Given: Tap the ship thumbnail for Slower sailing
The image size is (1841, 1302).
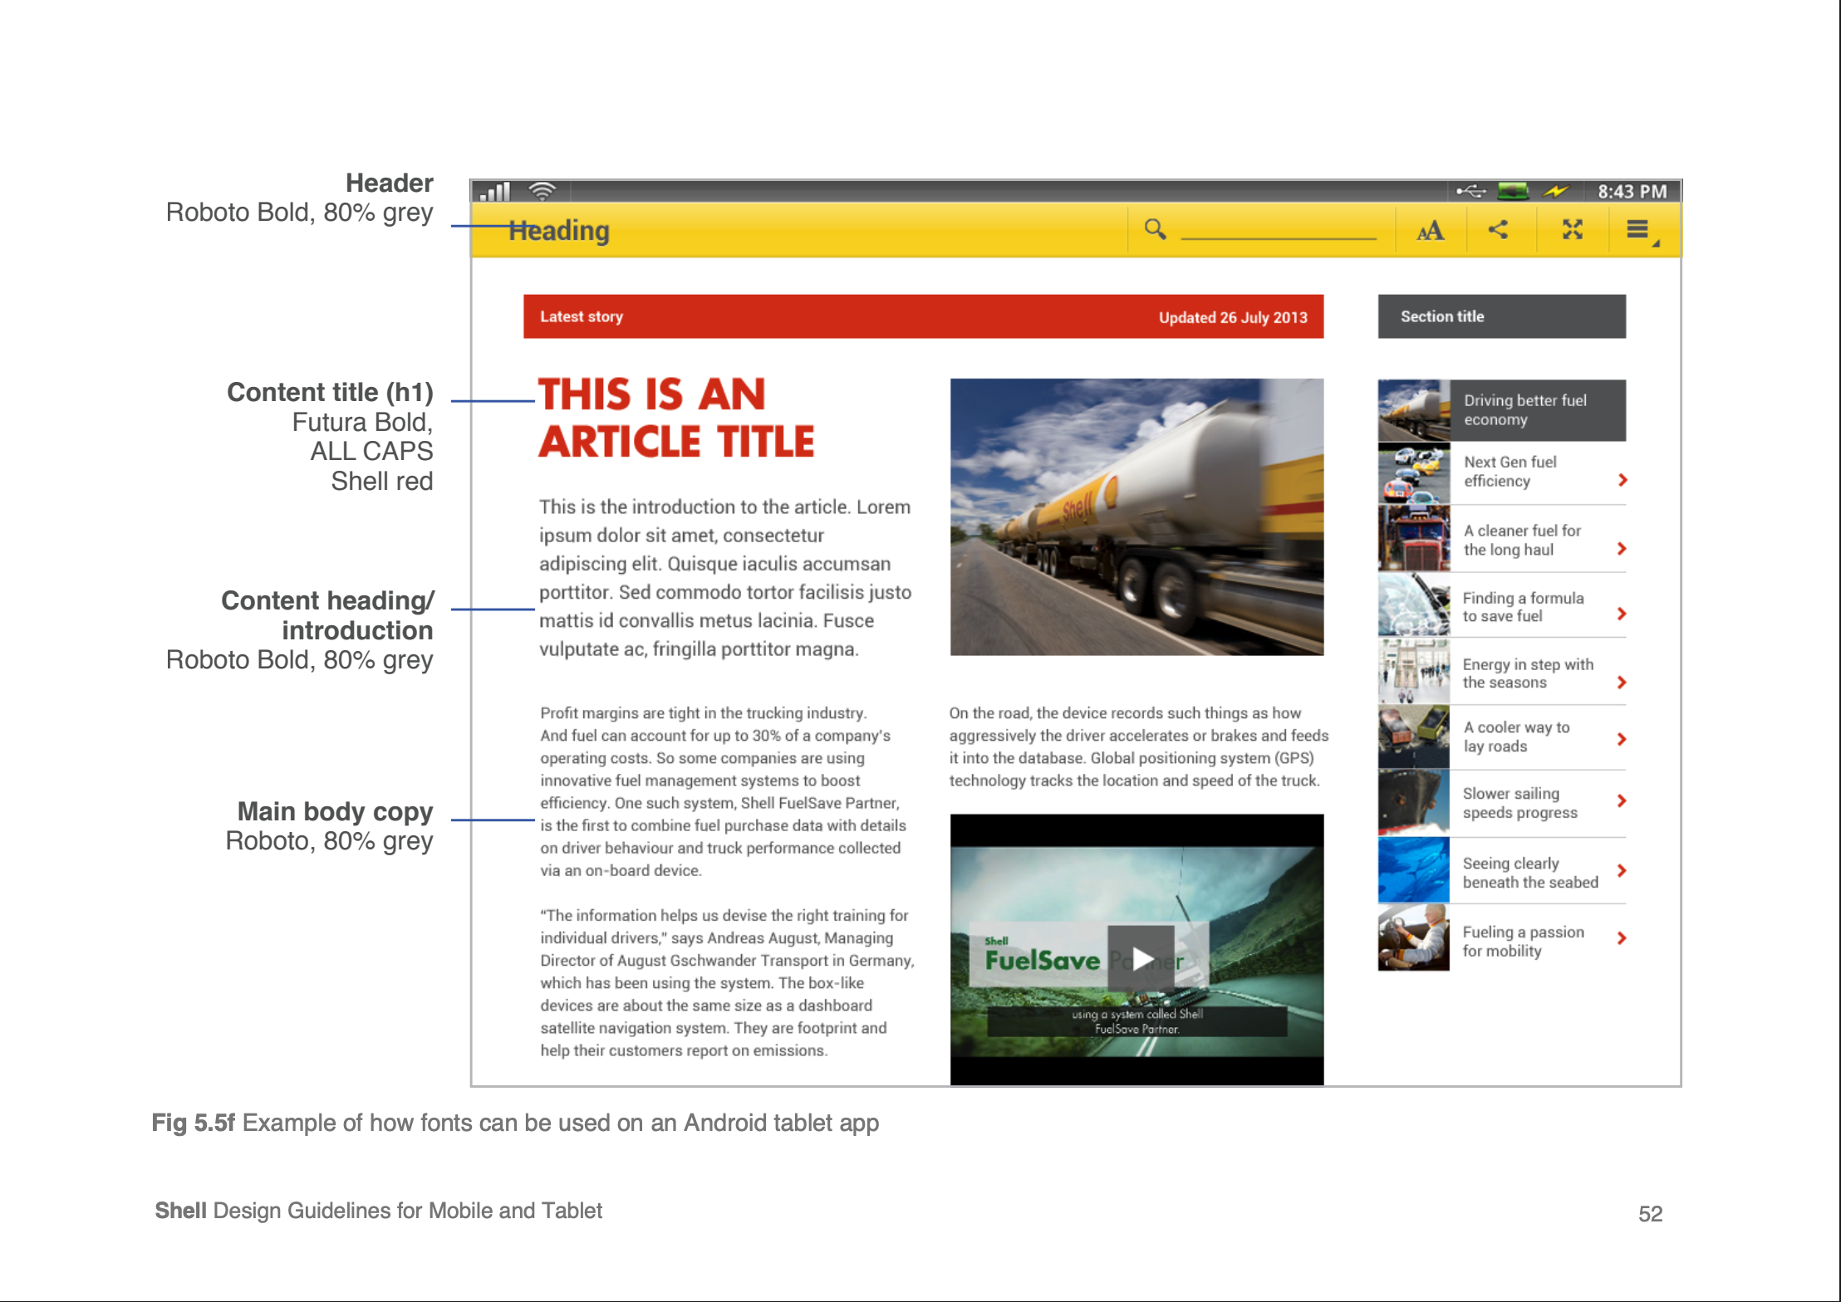Looking at the screenshot, I should (1414, 803).
